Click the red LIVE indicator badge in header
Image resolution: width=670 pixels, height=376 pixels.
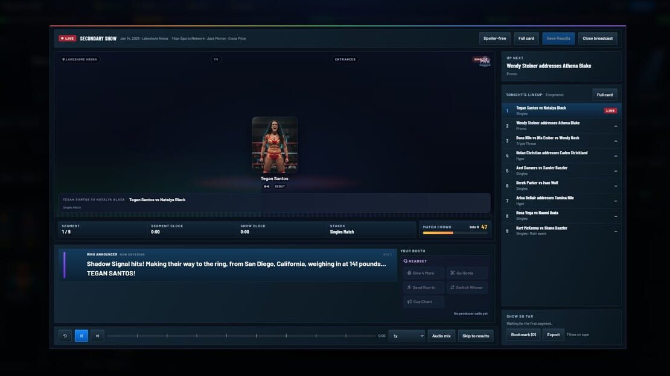[68, 39]
